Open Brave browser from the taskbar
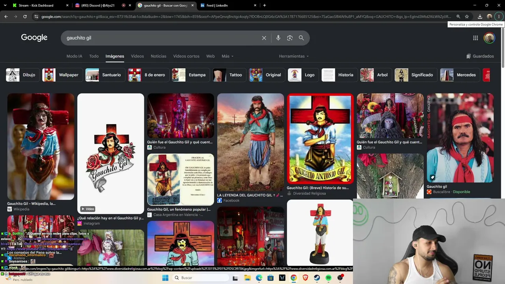The image size is (505, 284). 305,278
